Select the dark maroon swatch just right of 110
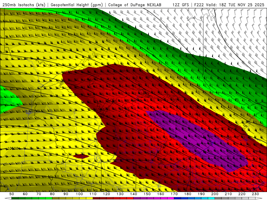Screen dimensions: 267x200 pyautogui.click(x=96, y=198)
